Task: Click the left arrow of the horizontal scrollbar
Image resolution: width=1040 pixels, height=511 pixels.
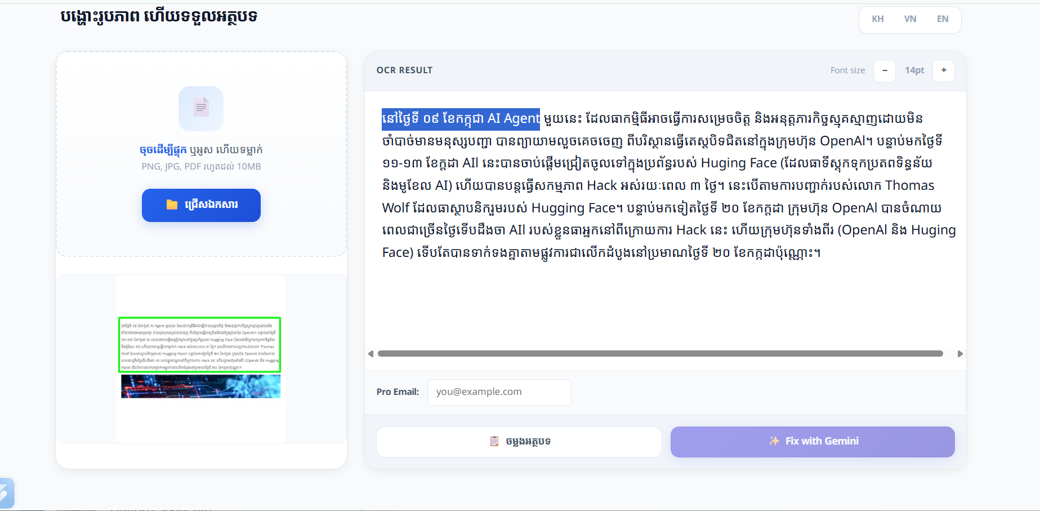Action: tap(371, 354)
